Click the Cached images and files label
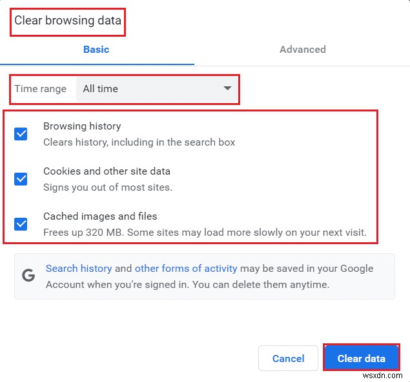The height and width of the screenshot is (382, 410). click(100, 216)
